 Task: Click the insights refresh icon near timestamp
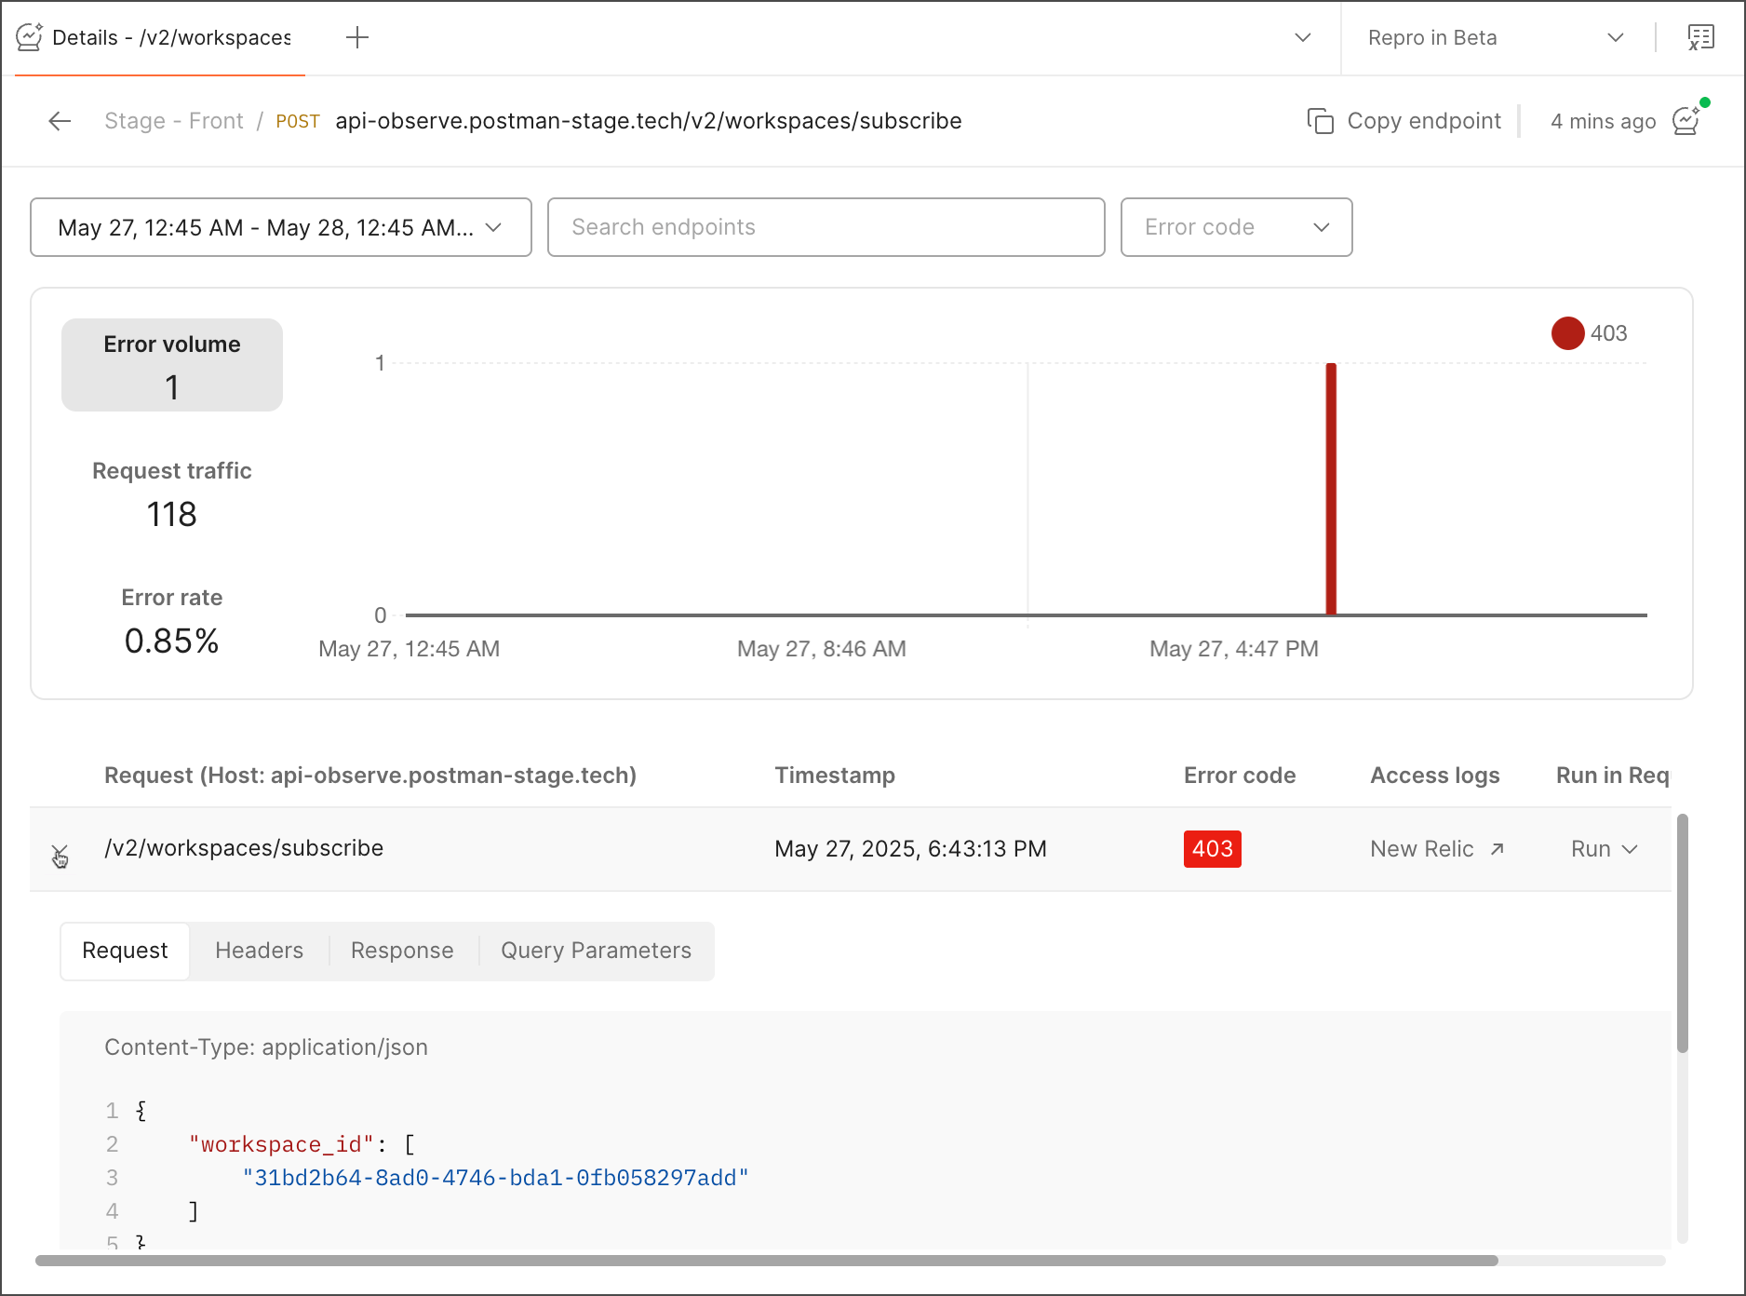[1686, 121]
